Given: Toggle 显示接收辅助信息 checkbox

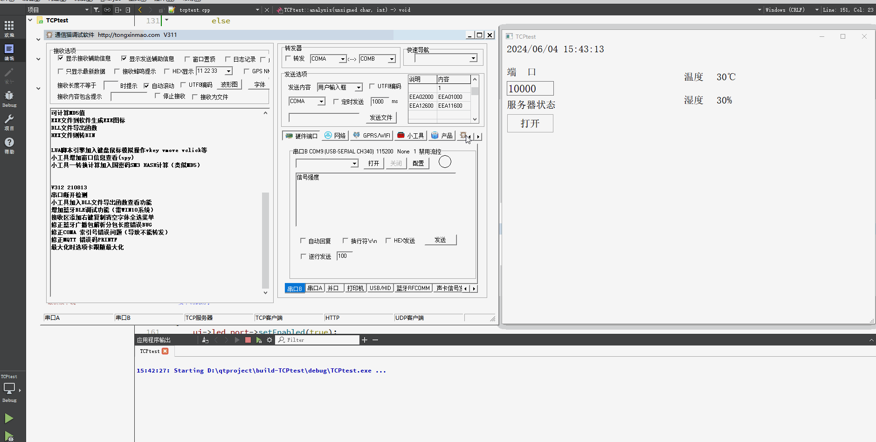Looking at the screenshot, I should click(61, 58).
